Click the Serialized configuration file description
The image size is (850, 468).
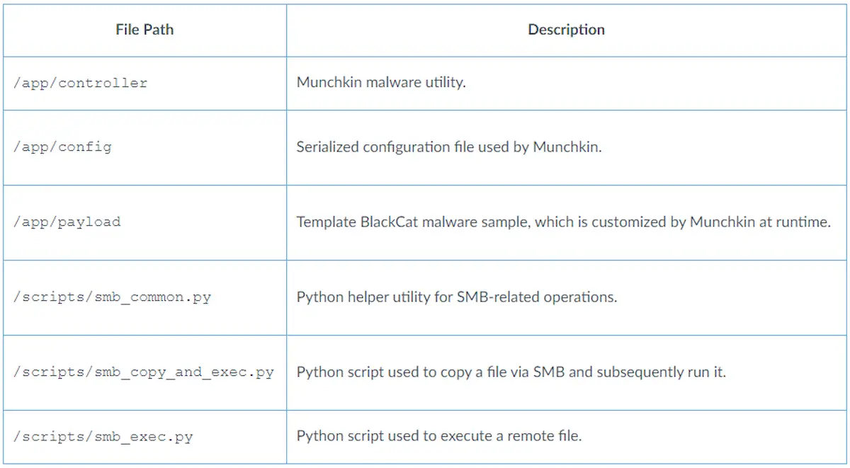click(449, 148)
